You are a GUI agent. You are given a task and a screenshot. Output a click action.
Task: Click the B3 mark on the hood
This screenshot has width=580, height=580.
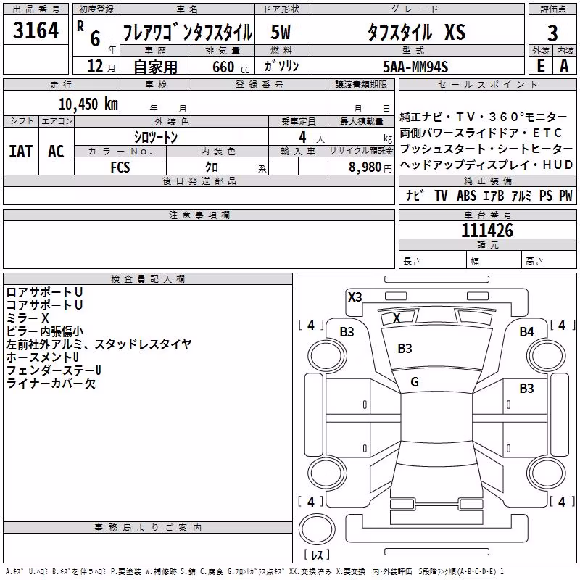pos(405,349)
